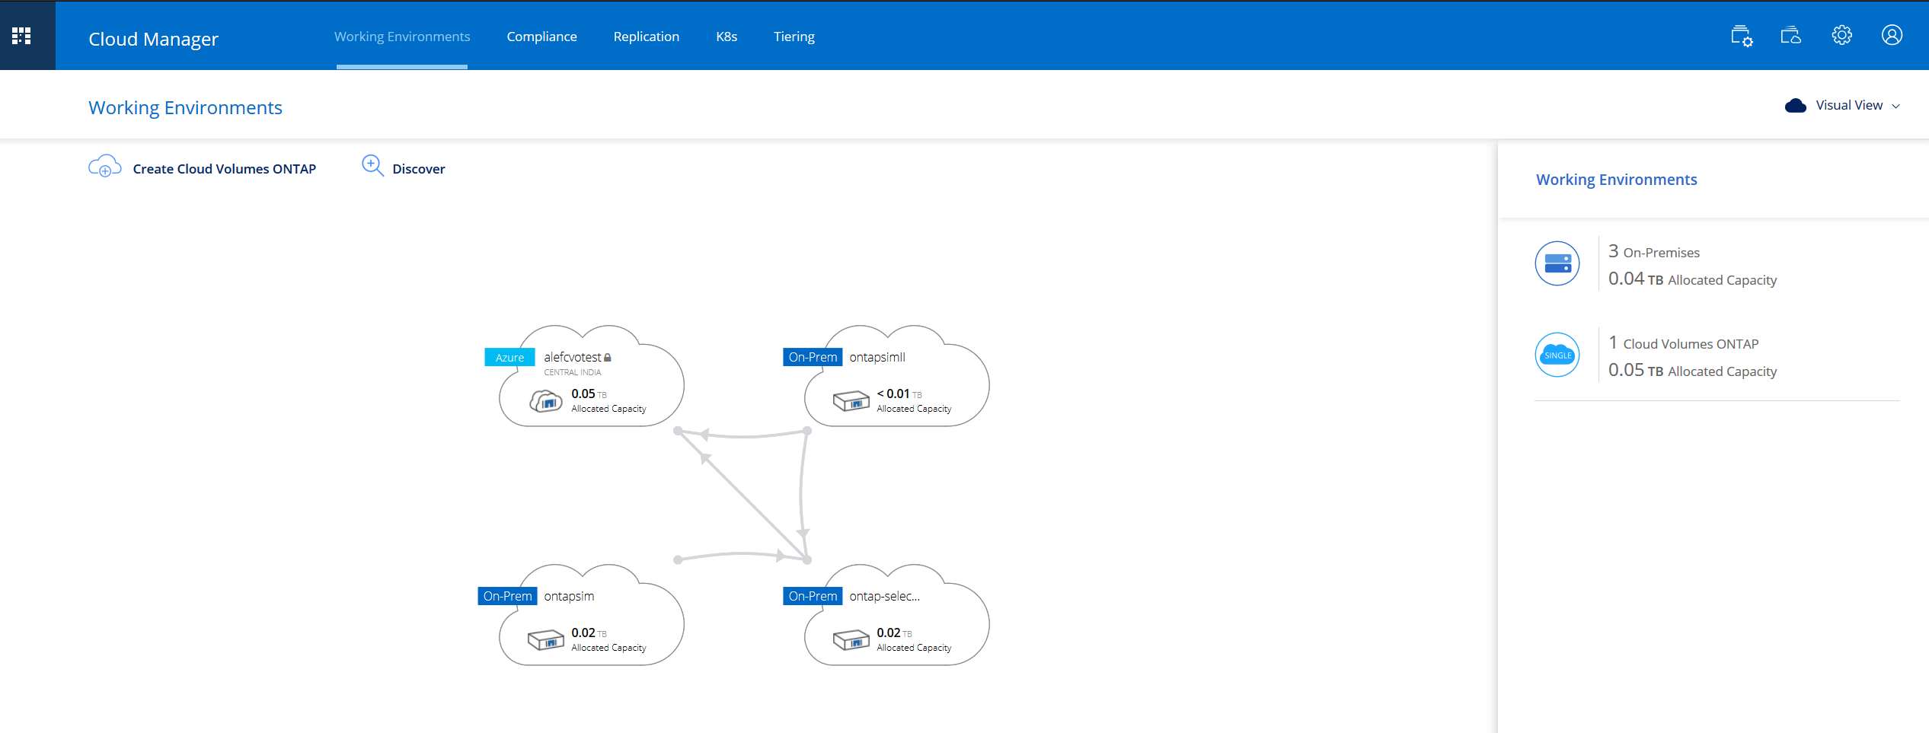This screenshot has width=1929, height=733.
Task: Click the CENTRAL INDIA region label
Action: pos(572,373)
